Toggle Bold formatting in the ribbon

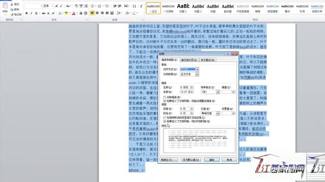tap(26, 13)
